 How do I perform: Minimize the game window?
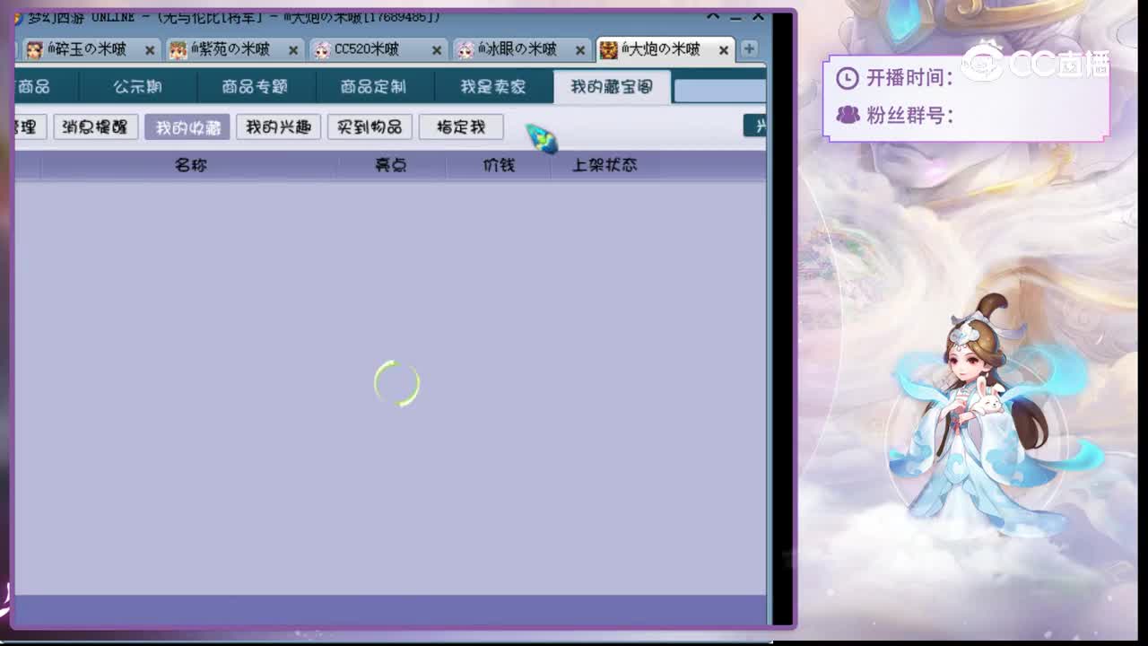[735, 16]
